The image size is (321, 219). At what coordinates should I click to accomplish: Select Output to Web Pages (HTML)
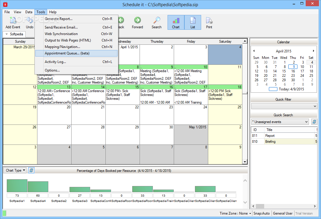(x=76, y=40)
